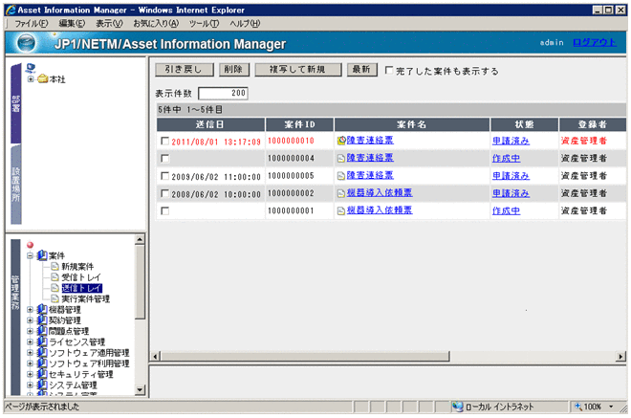Click the 最新 refresh button
This screenshot has height=418, width=631.
click(361, 70)
